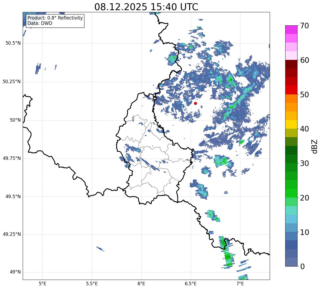Pick the yellow colorbar segment above 40

[291, 124]
